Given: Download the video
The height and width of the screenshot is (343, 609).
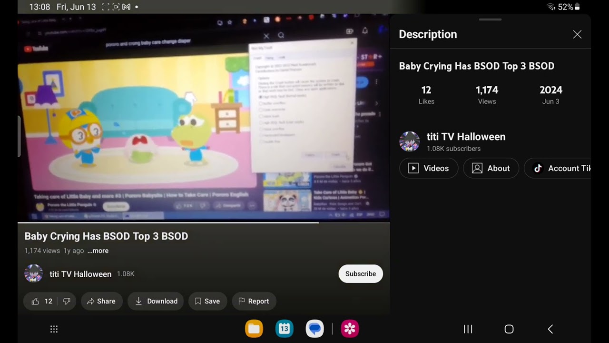Looking at the screenshot, I should [156, 301].
